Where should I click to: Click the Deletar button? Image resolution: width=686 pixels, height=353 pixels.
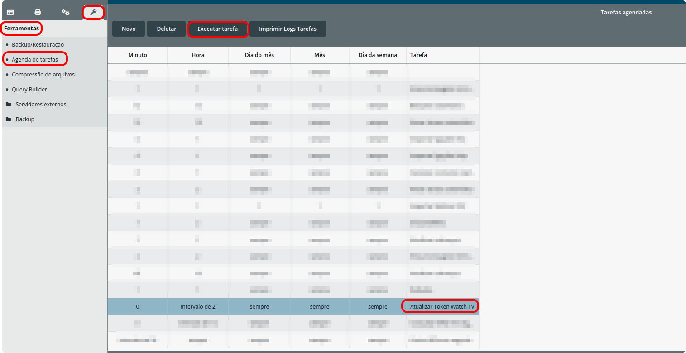[x=167, y=29]
